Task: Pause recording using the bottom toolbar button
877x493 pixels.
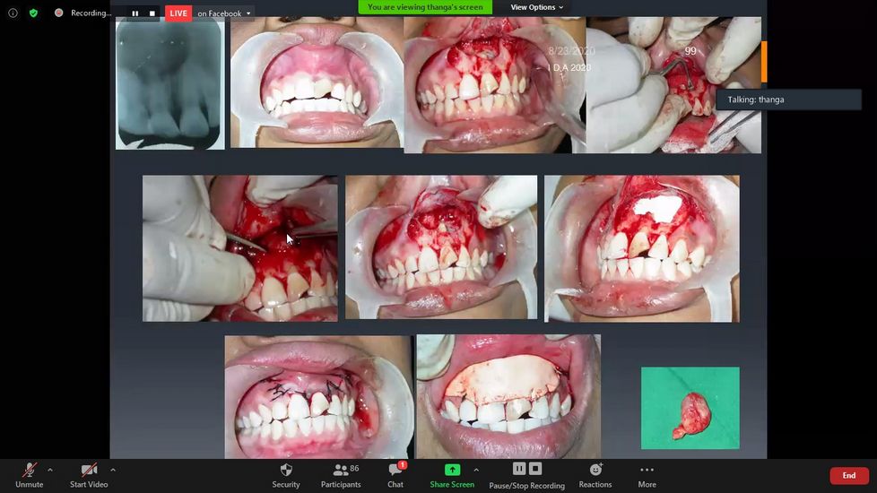Action: (x=519, y=469)
